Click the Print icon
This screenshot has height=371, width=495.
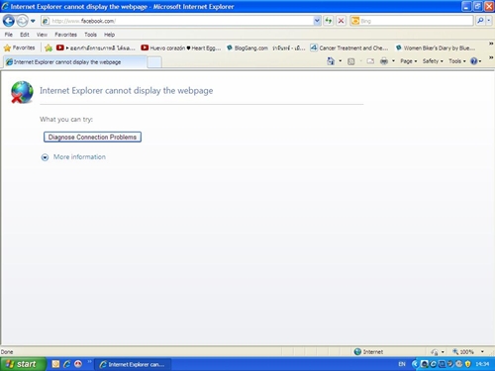tap(384, 61)
